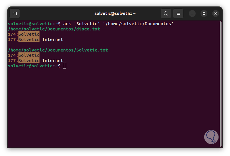This screenshot has width=230, height=156.
Task: Click highlighted Solvetic on first line 174
Action: (29, 34)
